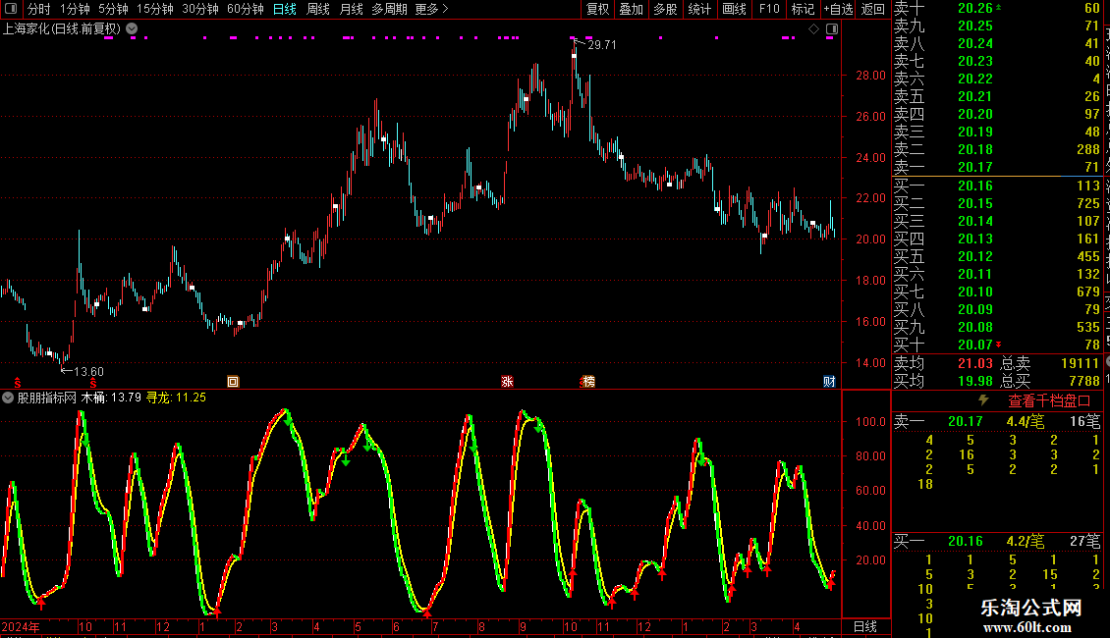Open the 复权 adjustment menu
1110x638 pixels.
pyautogui.click(x=597, y=9)
